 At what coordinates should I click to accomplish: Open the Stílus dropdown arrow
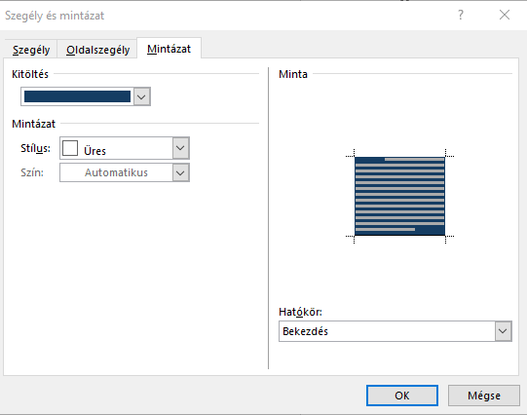[180, 148]
